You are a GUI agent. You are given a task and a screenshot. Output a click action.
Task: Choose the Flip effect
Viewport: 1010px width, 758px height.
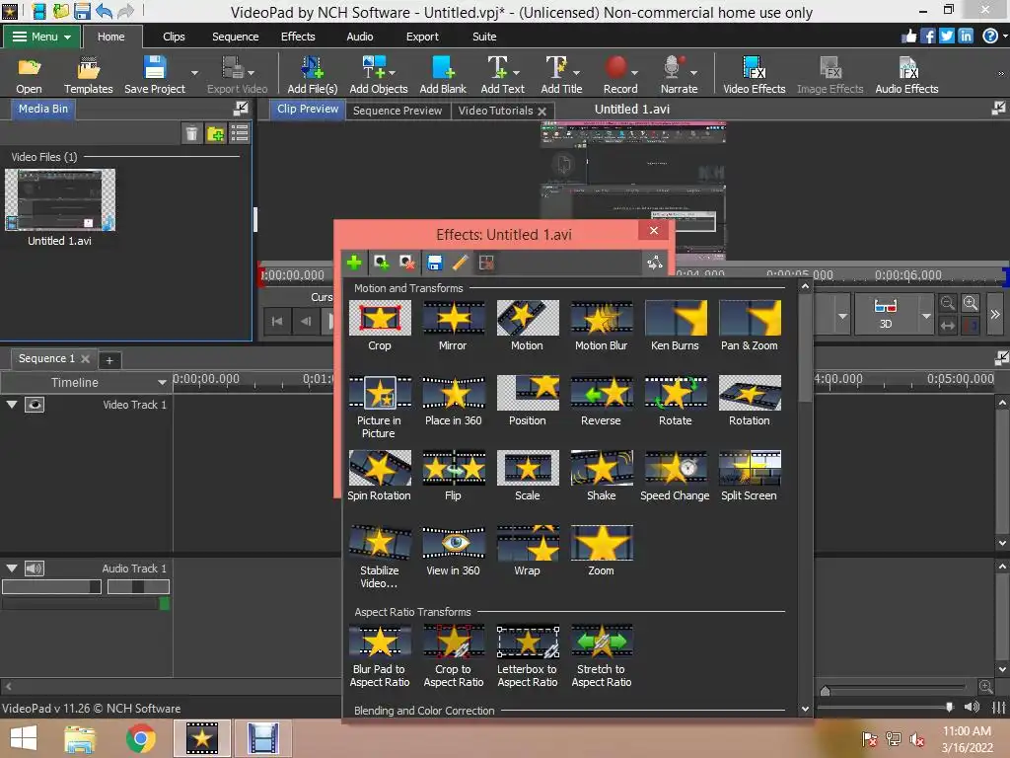pos(453,476)
